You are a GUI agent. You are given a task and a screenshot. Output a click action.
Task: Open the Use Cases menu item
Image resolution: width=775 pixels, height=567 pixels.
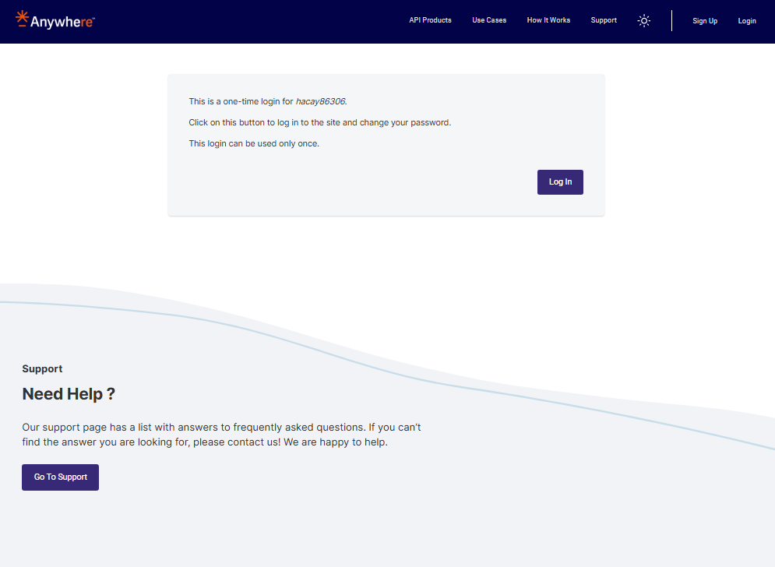tap(489, 20)
